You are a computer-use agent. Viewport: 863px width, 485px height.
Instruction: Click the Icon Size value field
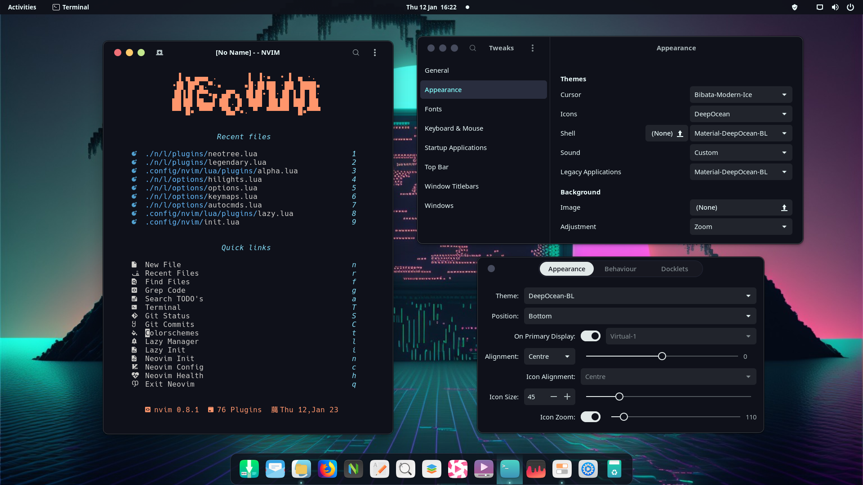[536, 397]
